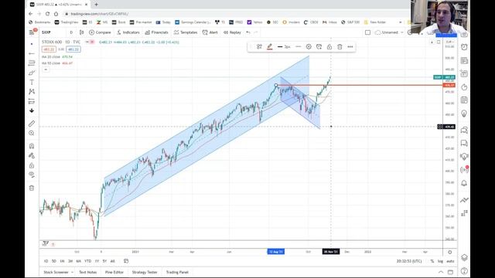Open the arrow icons tool

point(32,110)
